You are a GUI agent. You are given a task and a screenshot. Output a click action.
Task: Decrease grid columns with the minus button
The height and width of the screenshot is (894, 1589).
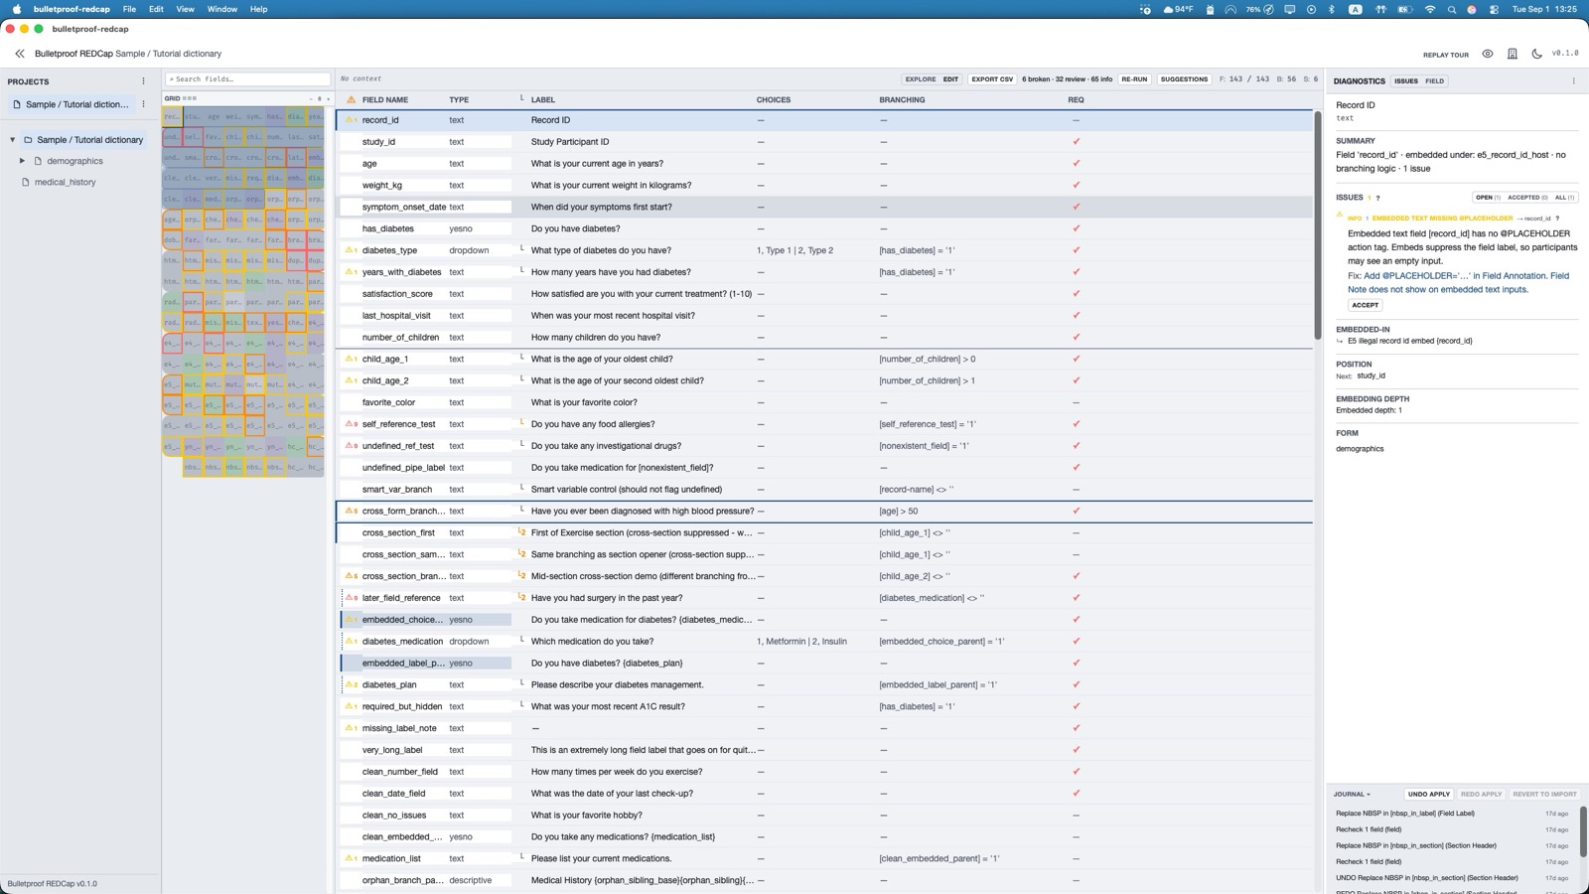[x=311, y=99]
